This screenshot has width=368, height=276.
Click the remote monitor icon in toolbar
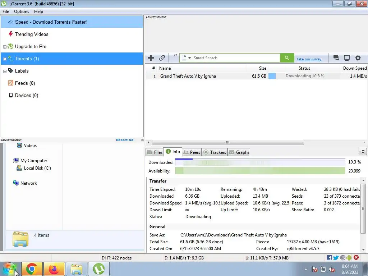[347, 58]
